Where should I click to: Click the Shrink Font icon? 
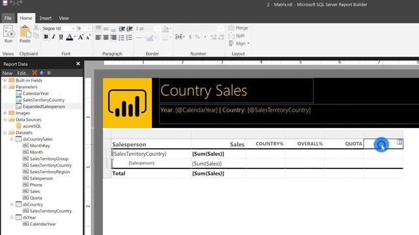pos(88,37)
